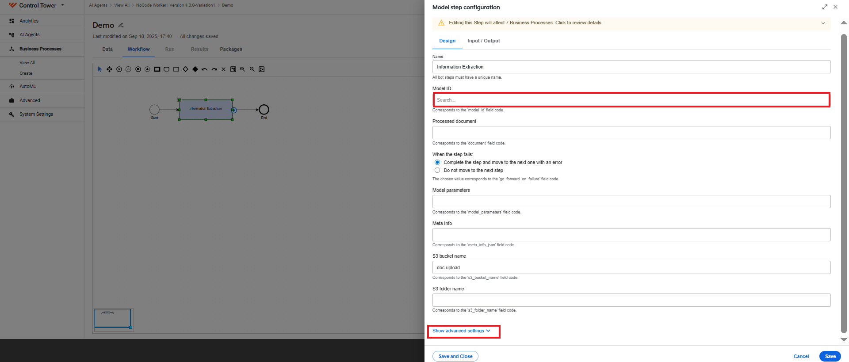Open AI Agents in sidebar
Viewport: 849px width, 362px height.
(x=30, y=34)
